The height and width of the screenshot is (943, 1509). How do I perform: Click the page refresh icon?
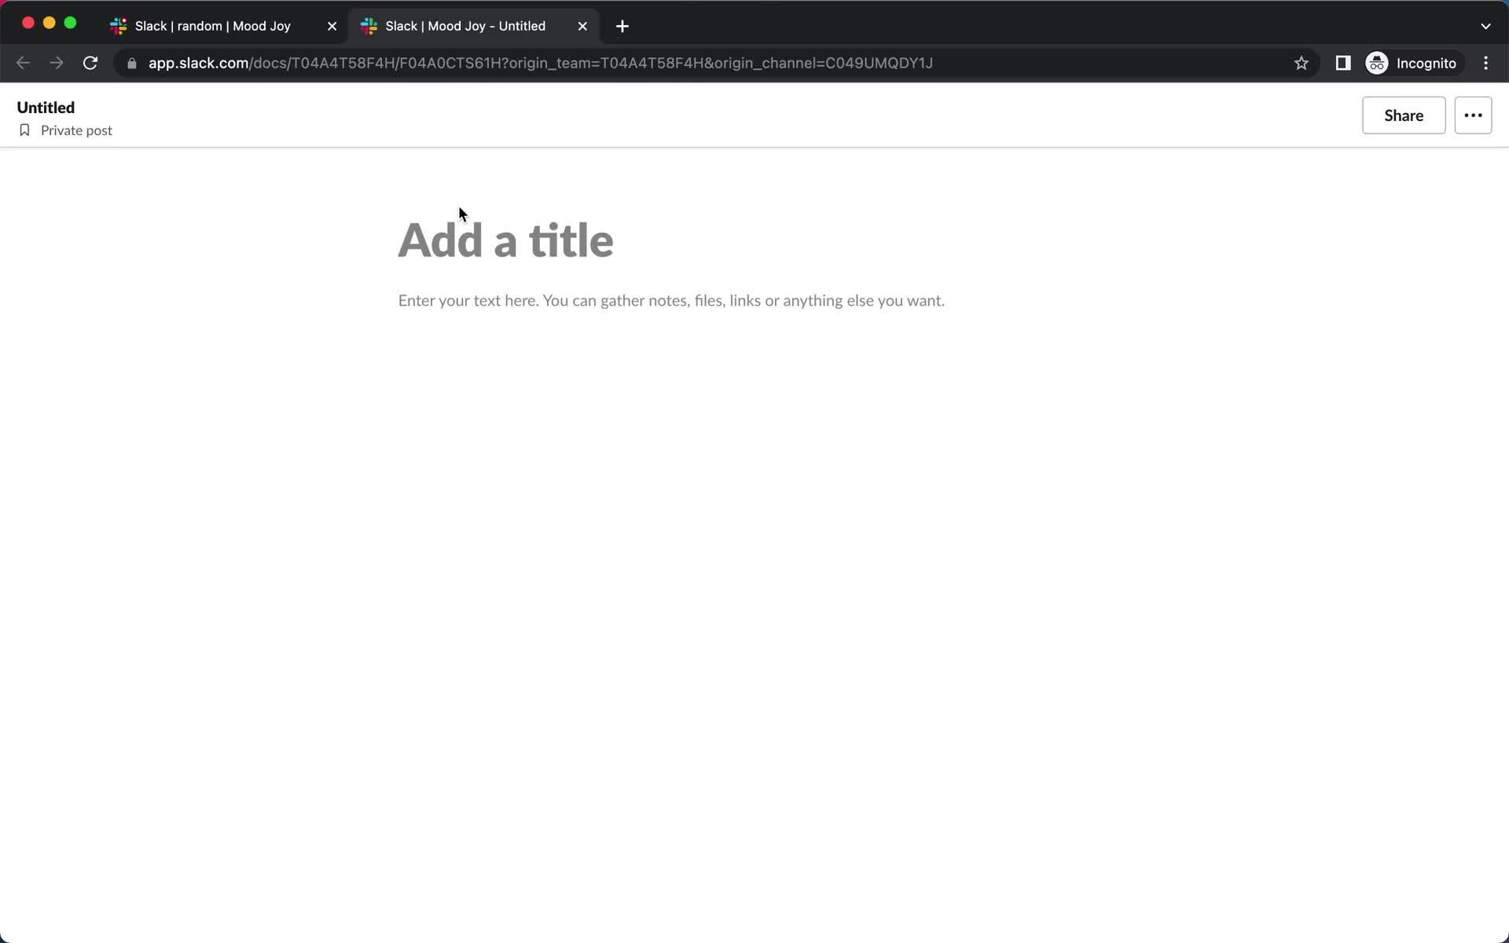[90, 62]
